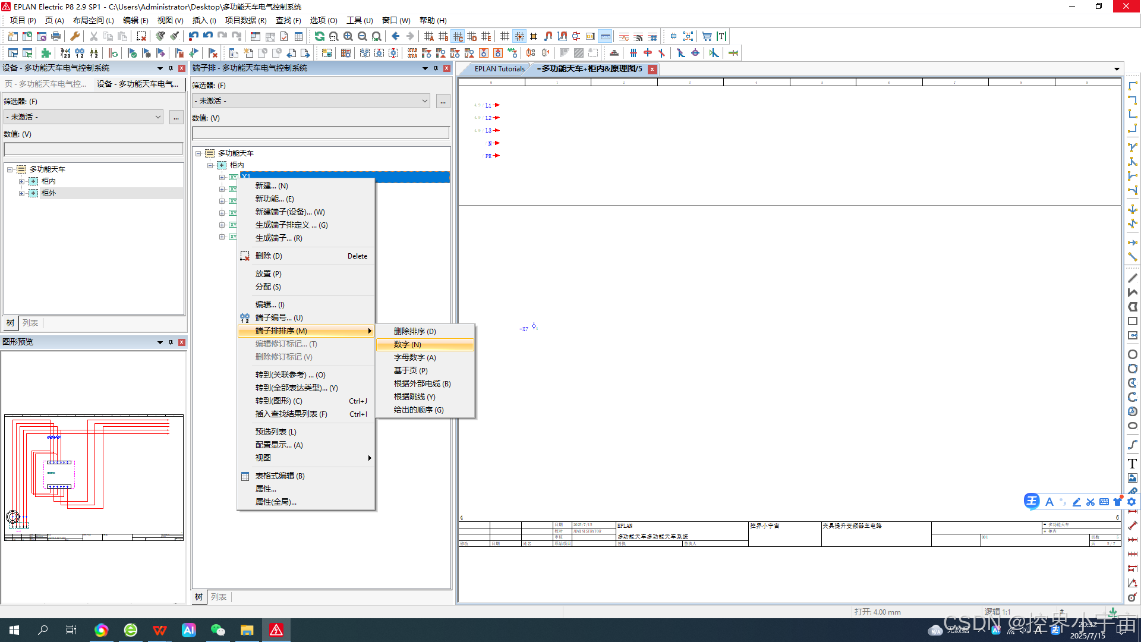Select 删除排序 (D) from the submenu

click(x=425, y=332)
